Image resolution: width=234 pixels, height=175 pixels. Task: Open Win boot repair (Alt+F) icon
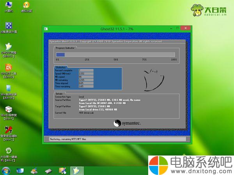[9, 113]
